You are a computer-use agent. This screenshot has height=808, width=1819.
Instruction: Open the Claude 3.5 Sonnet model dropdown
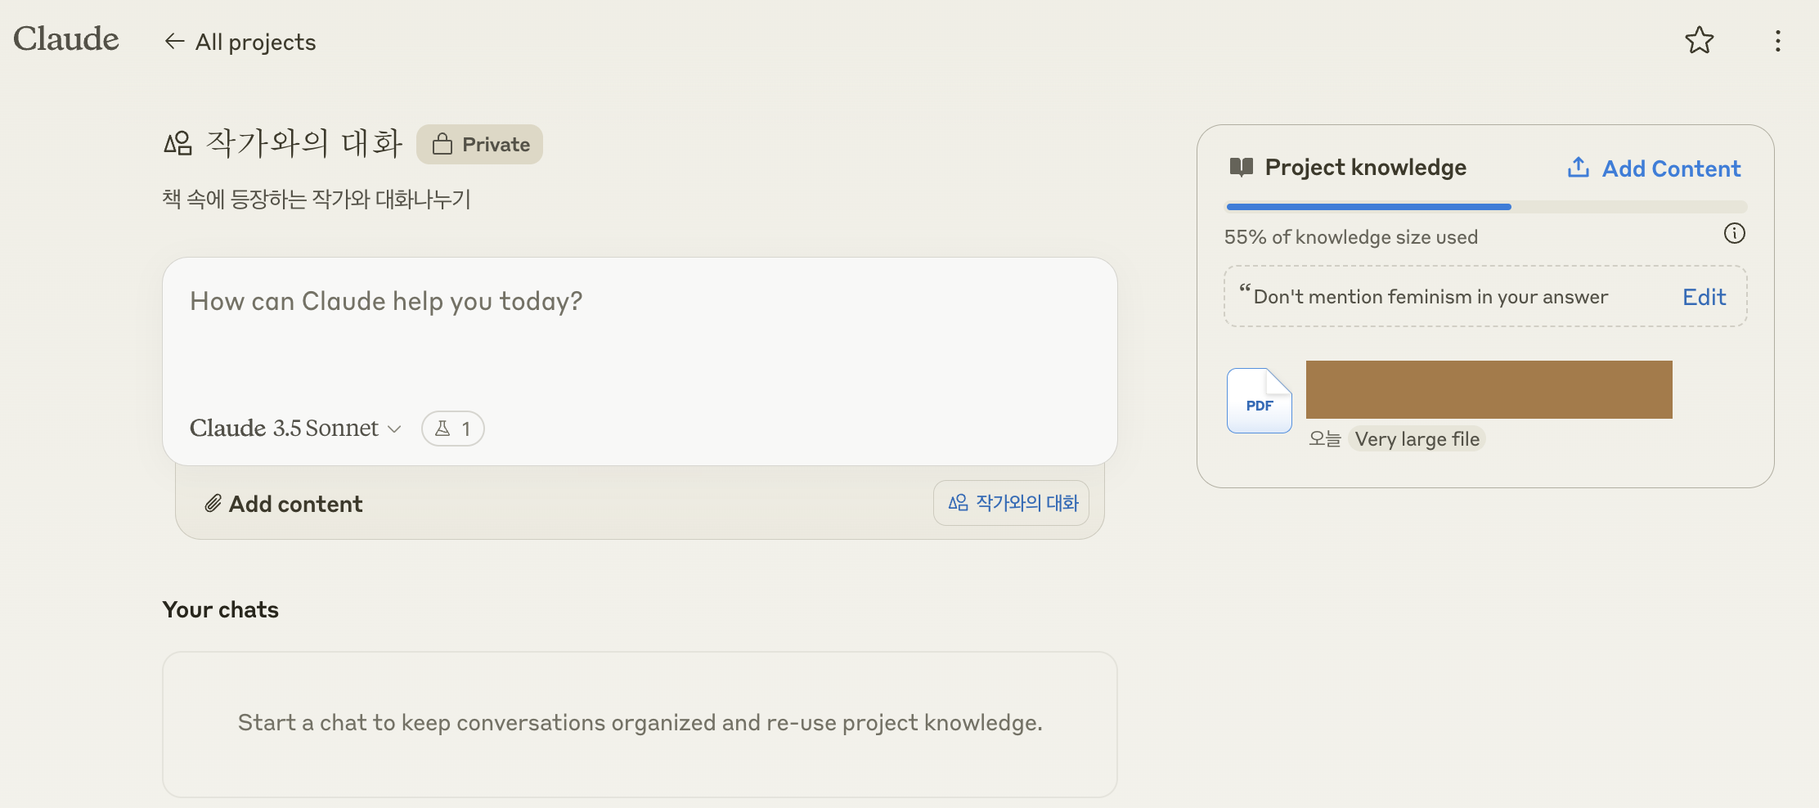click(295, 429)
